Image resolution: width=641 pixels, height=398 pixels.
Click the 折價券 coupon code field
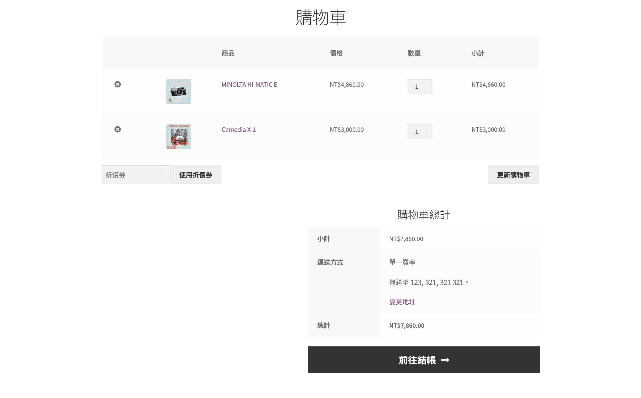(135, 175)
